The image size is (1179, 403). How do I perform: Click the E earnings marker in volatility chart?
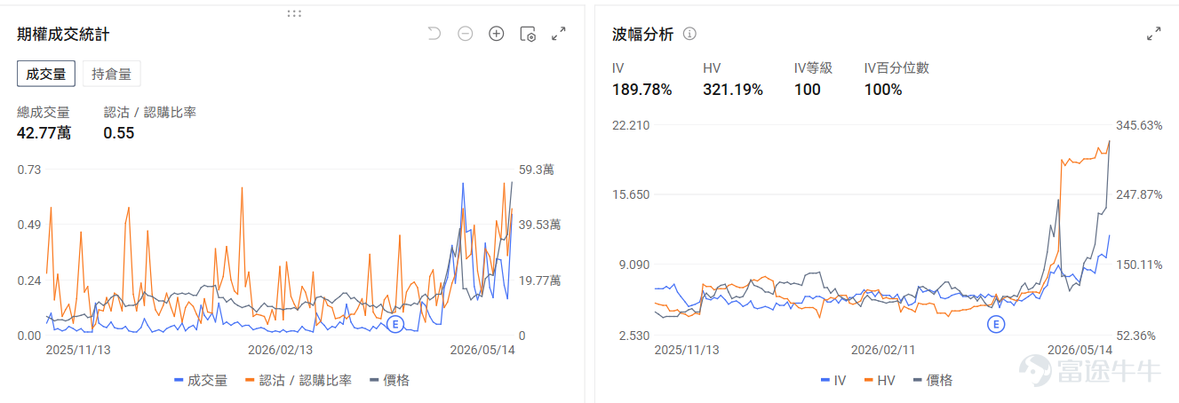click(996, 324)
